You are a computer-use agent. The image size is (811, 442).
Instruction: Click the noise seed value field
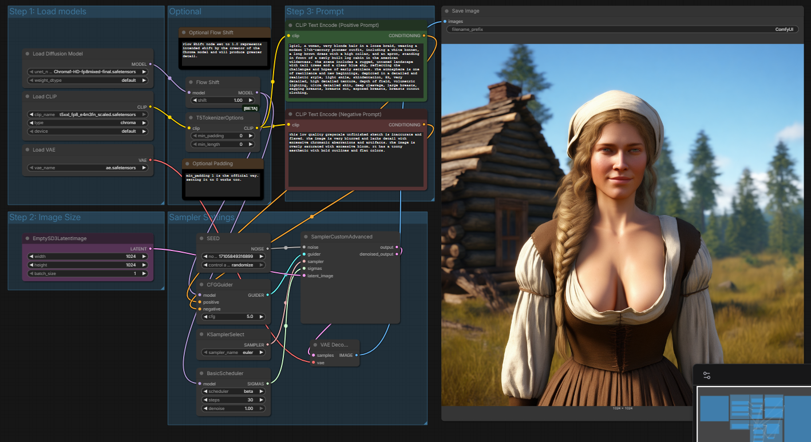pyautogui.click(x=233, y=257)
